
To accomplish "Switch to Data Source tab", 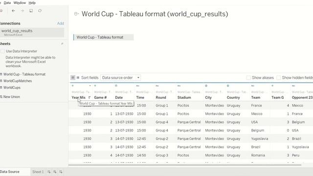I will coord(10,172).
